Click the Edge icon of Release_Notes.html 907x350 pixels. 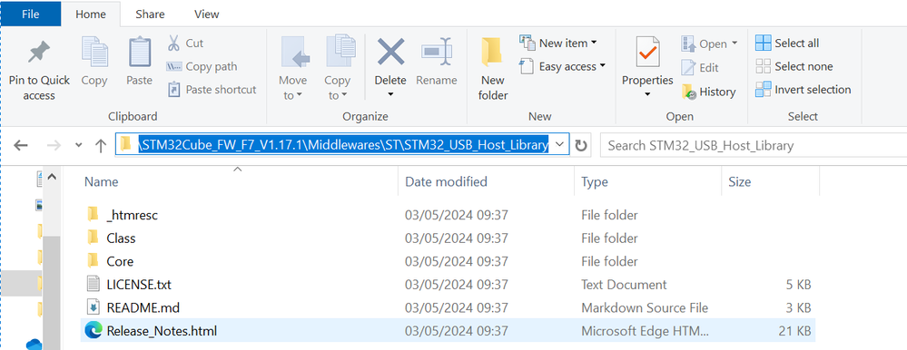click(94, 330)
